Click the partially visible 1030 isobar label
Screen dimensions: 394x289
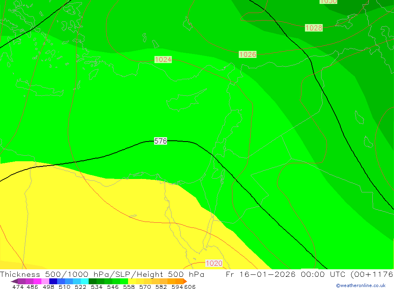[x=328, y=2]
